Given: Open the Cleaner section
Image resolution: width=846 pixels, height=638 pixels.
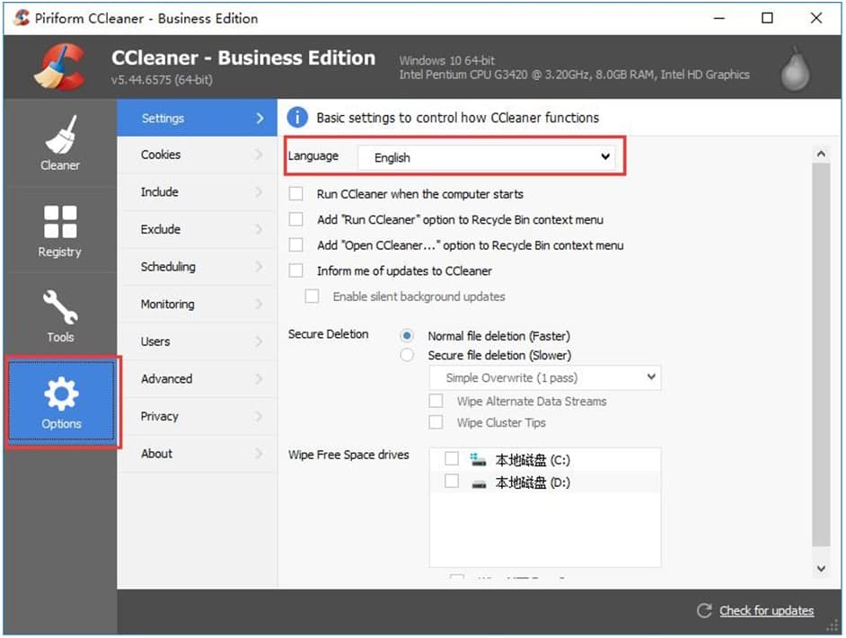Looking at the screenshot, I should point(59,144).
